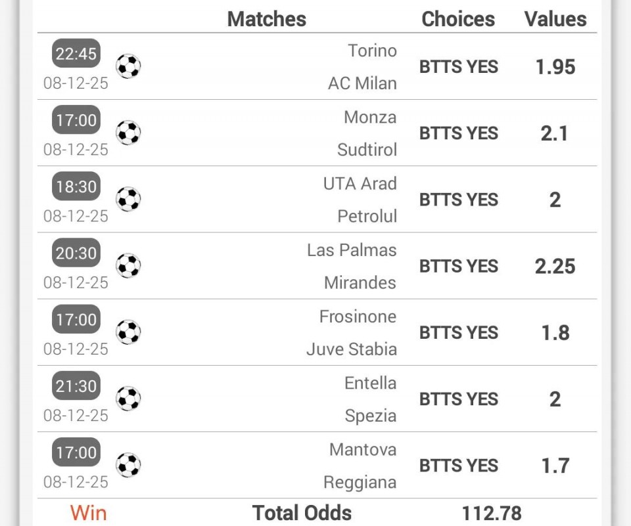This screenshot has height=526, width=631.
Task: Tap the 21:30 time badge
Action: (x=76, y=386)
